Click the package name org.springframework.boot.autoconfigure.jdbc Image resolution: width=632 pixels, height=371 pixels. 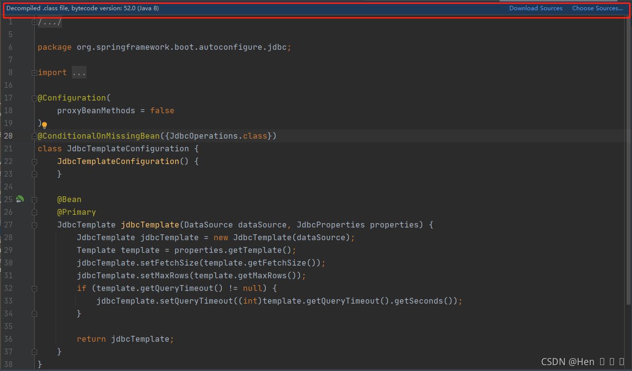coord(181,47)
